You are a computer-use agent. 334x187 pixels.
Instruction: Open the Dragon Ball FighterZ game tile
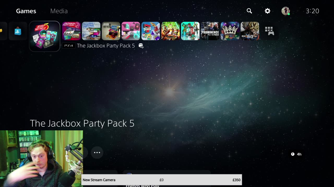(x=170, y=31)
